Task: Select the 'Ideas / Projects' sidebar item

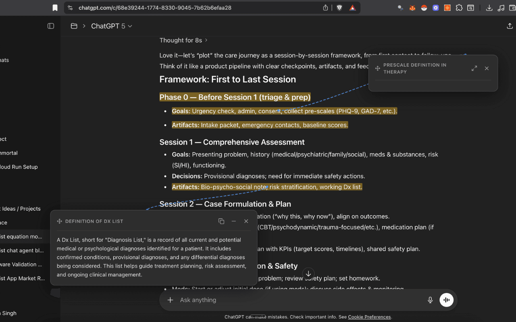Action: point(21,208)
